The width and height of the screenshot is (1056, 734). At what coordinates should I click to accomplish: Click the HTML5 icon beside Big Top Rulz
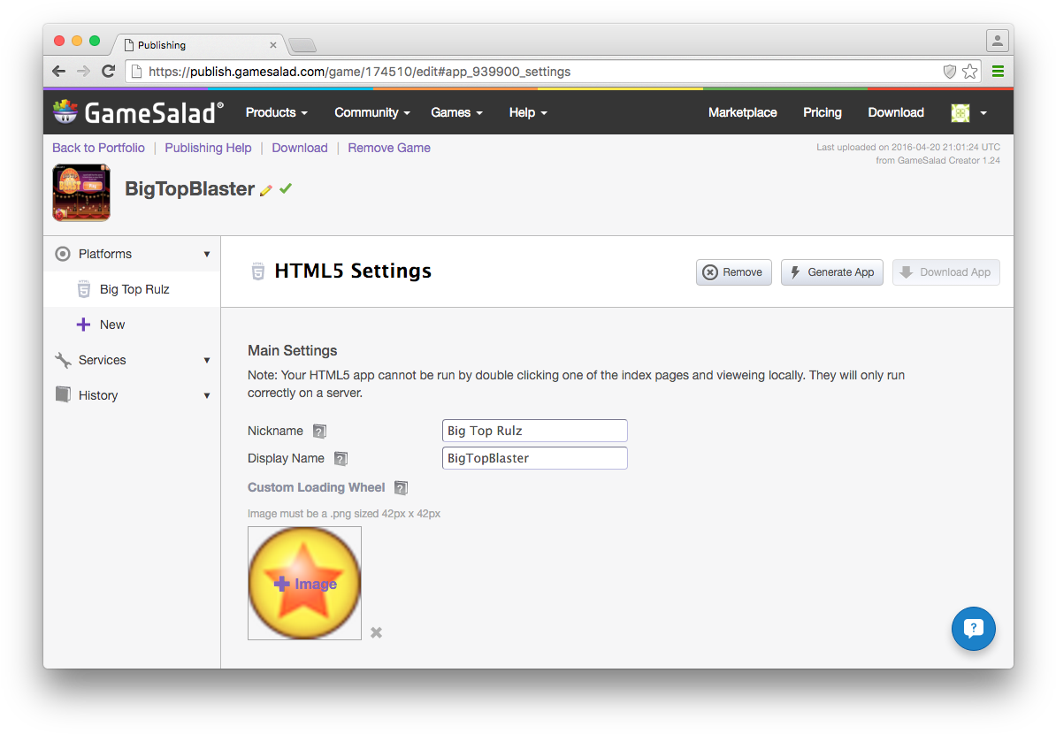click(x=83, y=289)
